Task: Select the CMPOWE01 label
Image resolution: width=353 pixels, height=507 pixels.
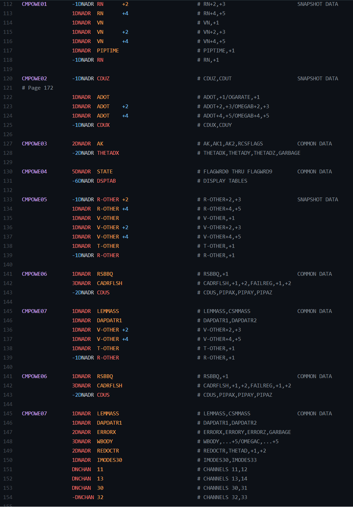Action: pyautogui.click(x=34, y=4)
